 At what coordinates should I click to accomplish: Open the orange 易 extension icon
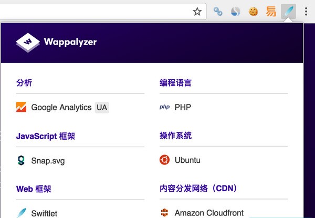pyautogui.click(x=271, y=12)
